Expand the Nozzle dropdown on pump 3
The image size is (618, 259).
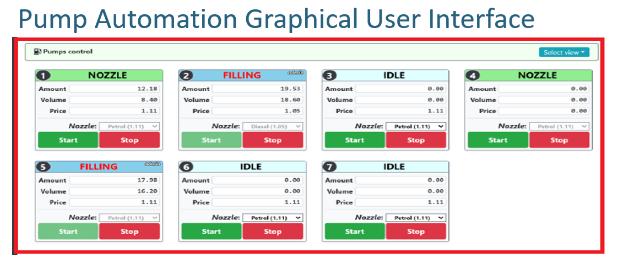coord(416,126)
